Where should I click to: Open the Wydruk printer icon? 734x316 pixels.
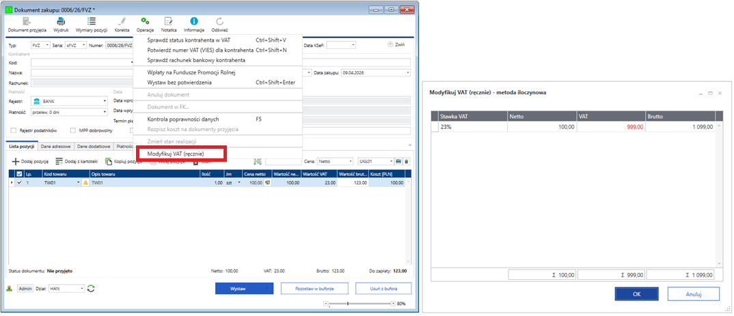pos(61,22)
